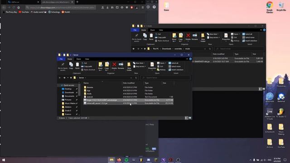
Task: Click Properties in the mods window ribbon
Action: 226,37
